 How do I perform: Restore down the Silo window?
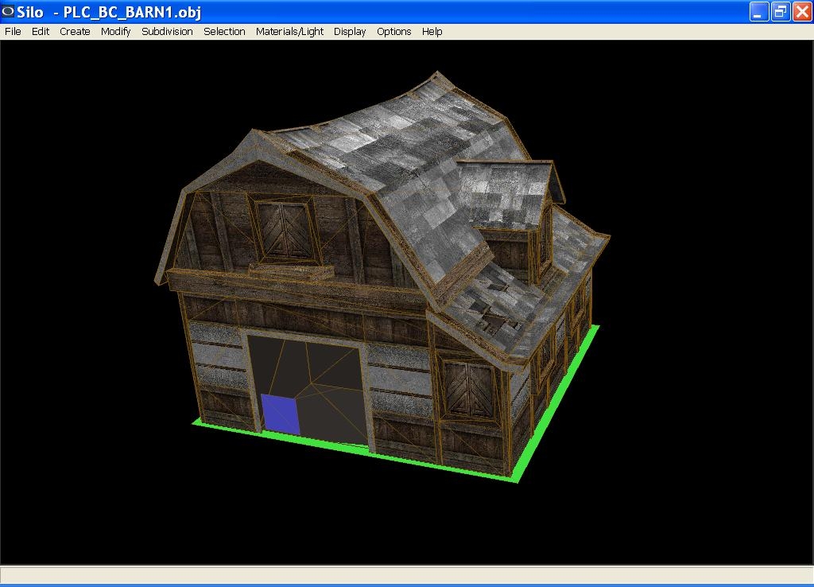point(781,12)
